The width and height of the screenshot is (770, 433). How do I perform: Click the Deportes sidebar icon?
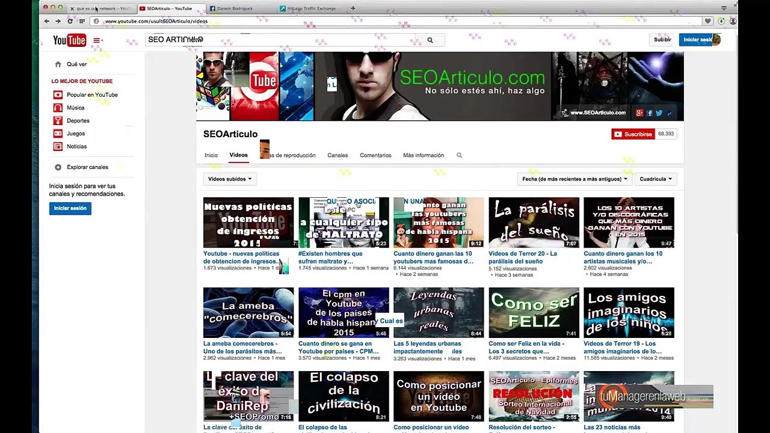58,120
